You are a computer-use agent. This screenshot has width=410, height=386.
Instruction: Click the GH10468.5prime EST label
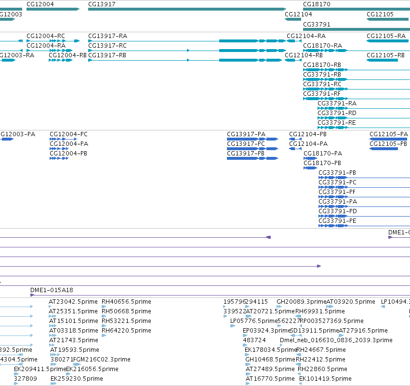[270, 360]
